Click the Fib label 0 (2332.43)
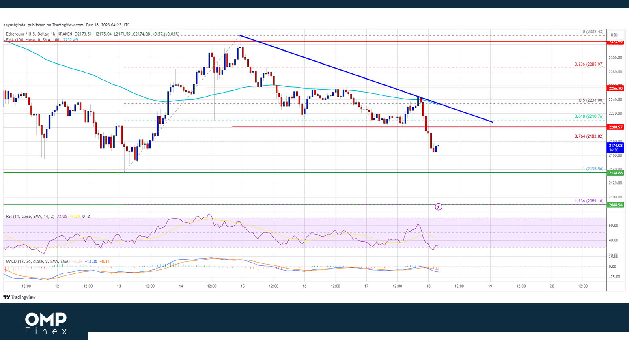 (593, 32)
